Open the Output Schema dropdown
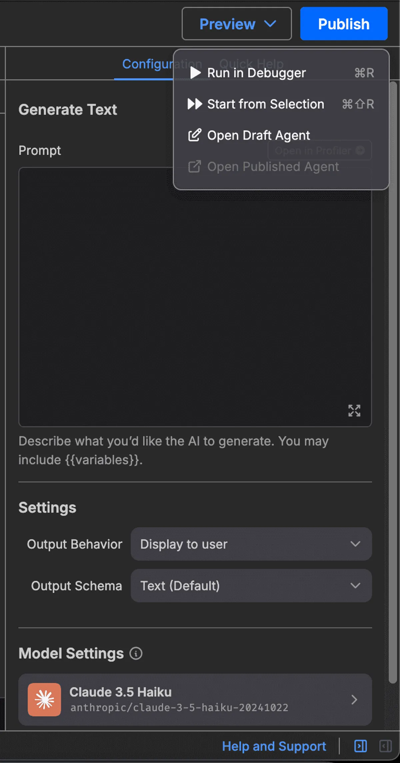Screen dimensions: 400x763 point(251,586)
